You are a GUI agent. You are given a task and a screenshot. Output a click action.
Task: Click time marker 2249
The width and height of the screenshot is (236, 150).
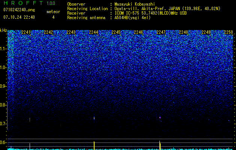(x=206, y=32)
